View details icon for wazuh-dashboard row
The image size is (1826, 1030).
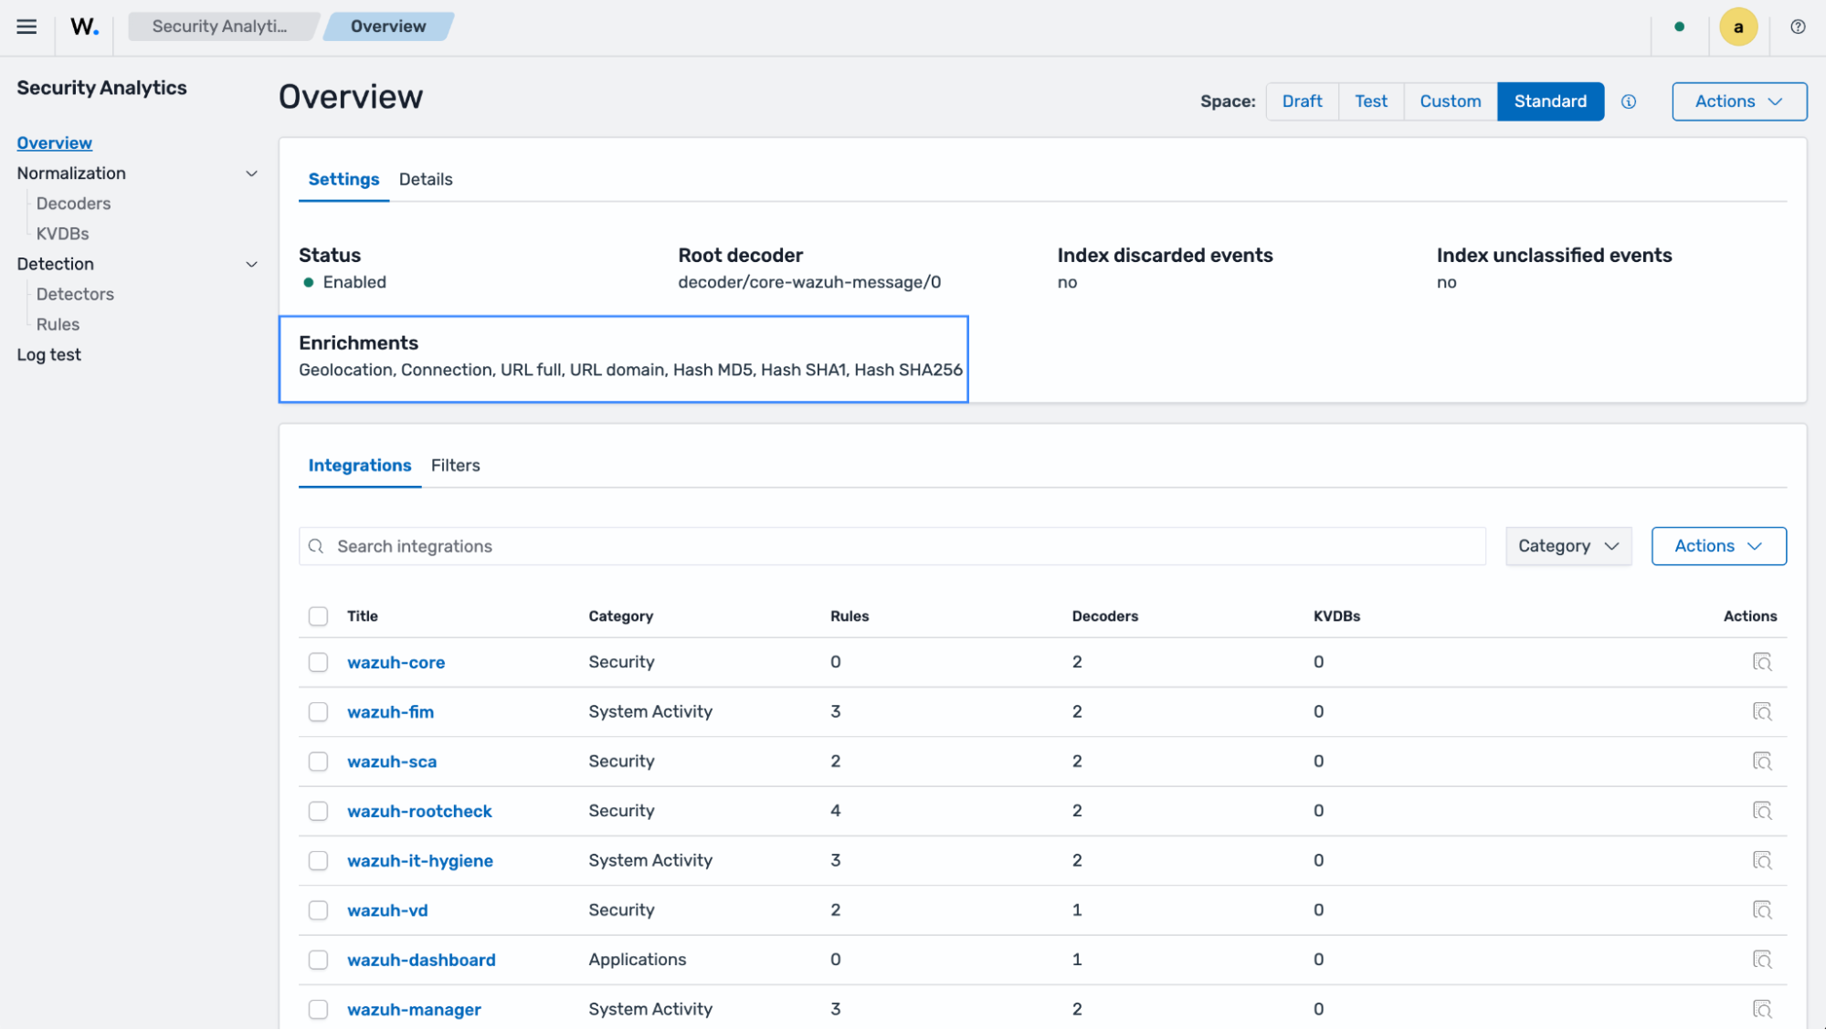click(x=1762, y=960)
